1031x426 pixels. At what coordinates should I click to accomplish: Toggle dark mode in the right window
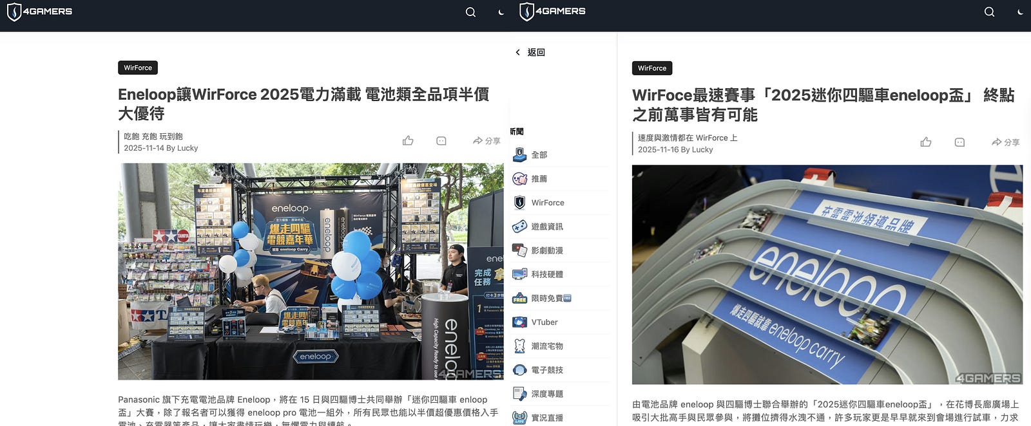click(1020, 12)
